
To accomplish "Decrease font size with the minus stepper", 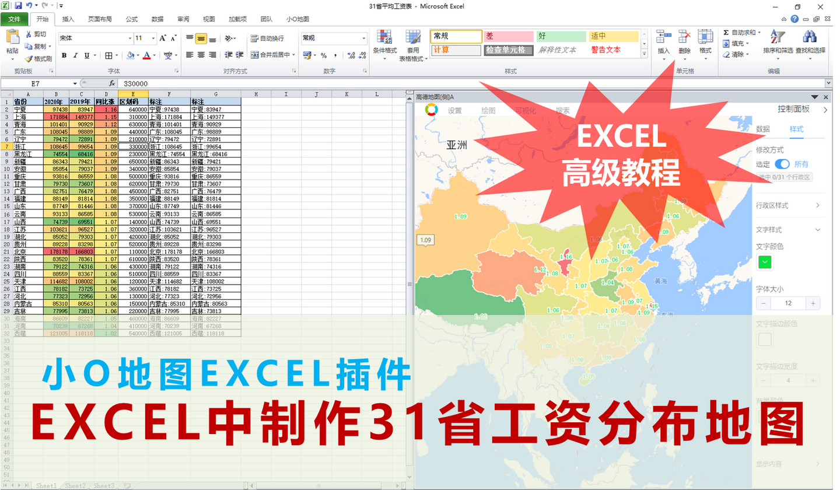I will [764, 303].
